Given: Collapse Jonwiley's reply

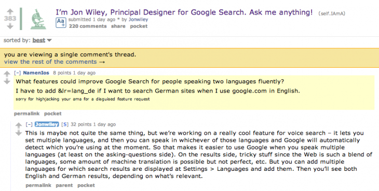Looking at the screenshot, I should click(29, 124).
